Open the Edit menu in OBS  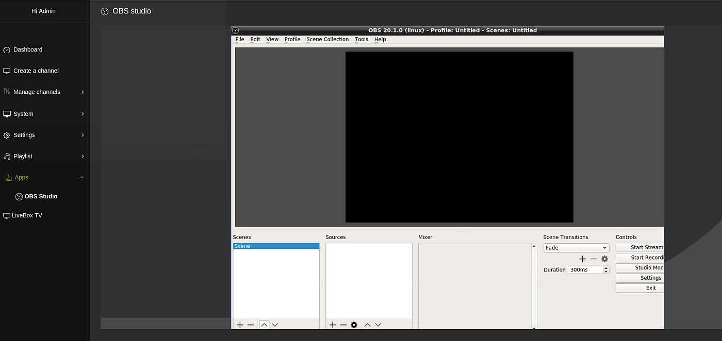(x=255, y=39)
